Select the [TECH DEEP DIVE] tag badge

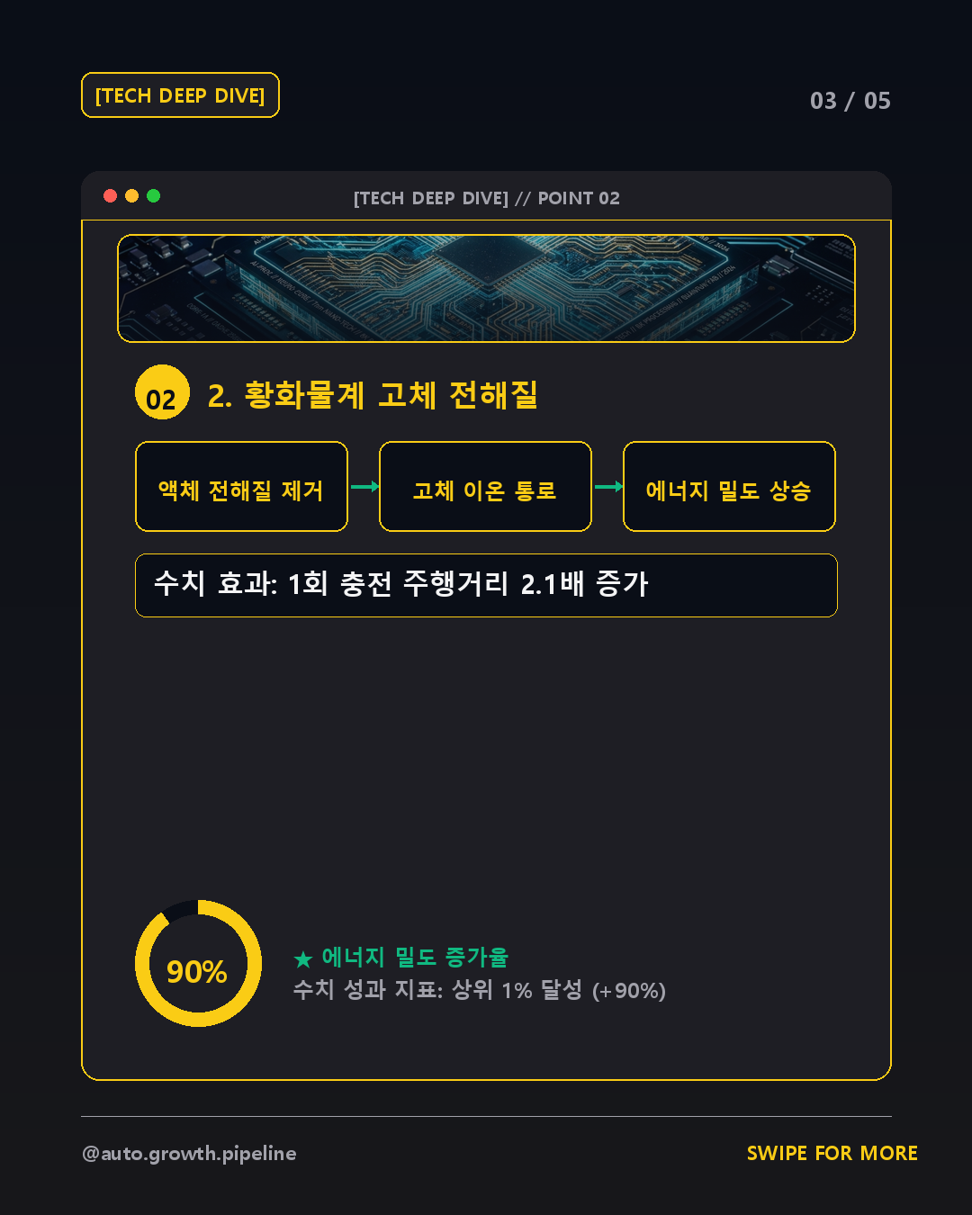pos(180,95)
